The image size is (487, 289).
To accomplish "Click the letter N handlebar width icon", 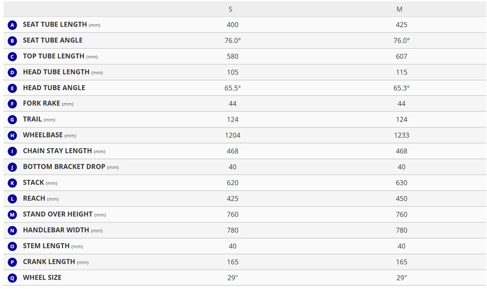I will 12,231.
